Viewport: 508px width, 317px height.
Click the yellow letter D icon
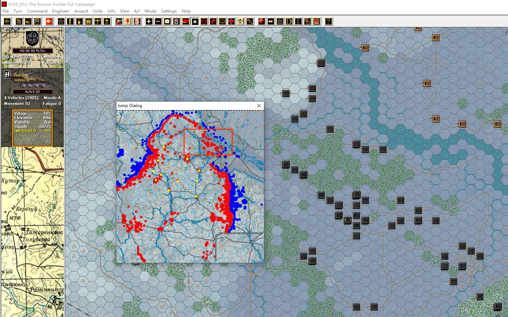point(289,21)
